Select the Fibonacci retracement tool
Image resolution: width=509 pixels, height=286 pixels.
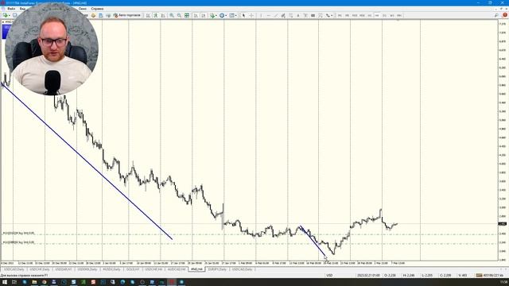tap(290, 15)
